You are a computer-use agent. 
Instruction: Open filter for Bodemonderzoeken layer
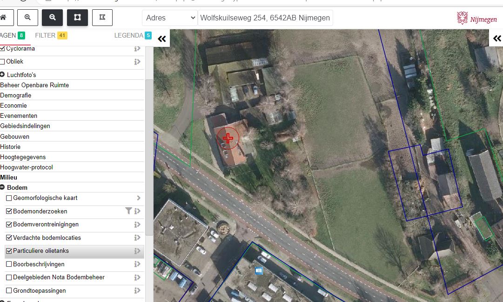pyautogui.click(x=128, y=211)
